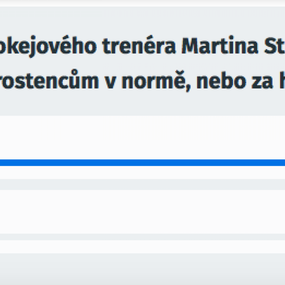Click the partial word "rostencům" in second line
Image resolution: width=285 pixels, height=285 pixels.
pyautogui.click(x=49, y=80)
